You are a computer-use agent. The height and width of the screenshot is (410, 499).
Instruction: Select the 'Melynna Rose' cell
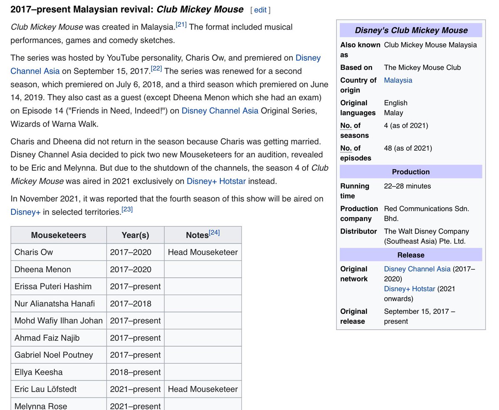tap(59, 404)
